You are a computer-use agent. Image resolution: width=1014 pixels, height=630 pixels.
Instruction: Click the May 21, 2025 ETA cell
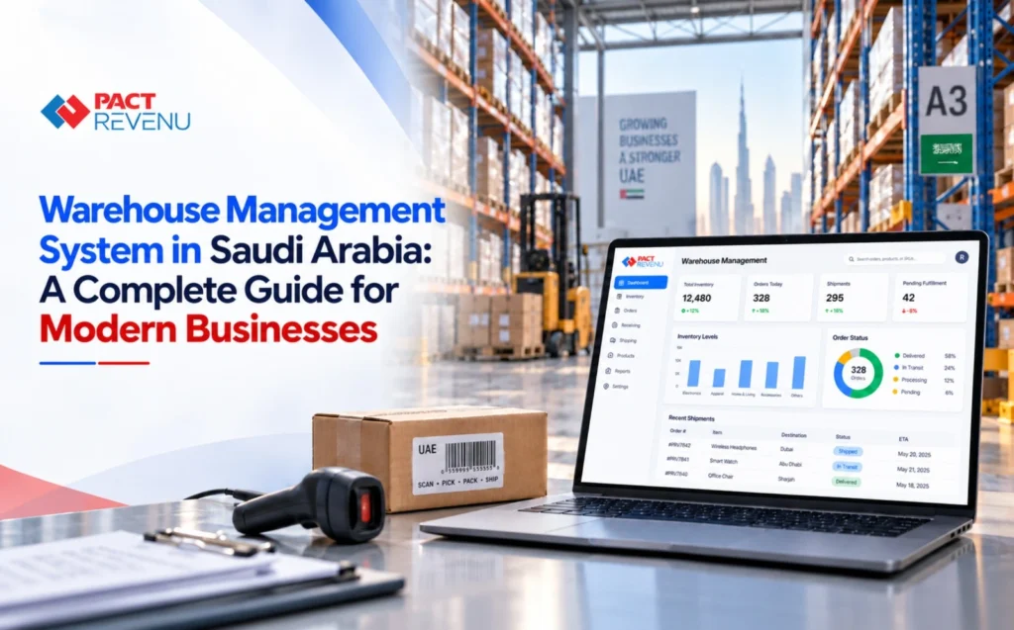(913, 470)
